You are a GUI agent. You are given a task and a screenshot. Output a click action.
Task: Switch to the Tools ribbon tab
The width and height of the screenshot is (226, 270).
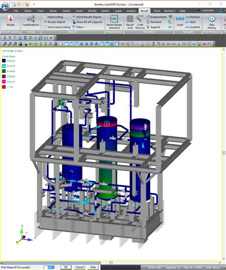point(157,11)
